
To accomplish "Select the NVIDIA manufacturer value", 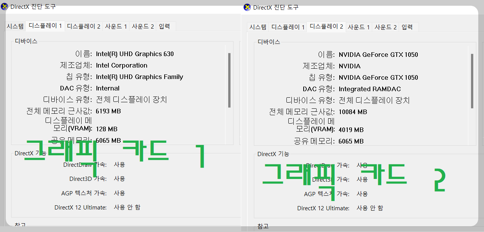I will tap(350, 66).
